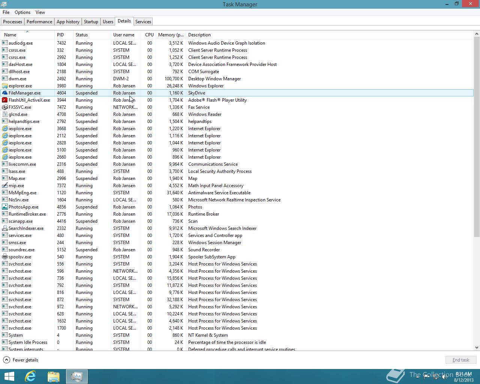Select the scanapp.exe row
Image resolution: width=480 pixels, height=384 pixels.
click(237, 221)
